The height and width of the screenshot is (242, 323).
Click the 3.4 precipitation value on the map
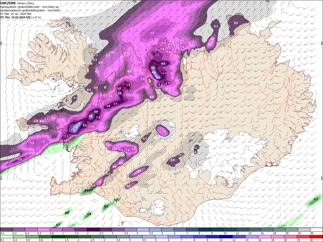pyautogui.click(x=96, y=111)
